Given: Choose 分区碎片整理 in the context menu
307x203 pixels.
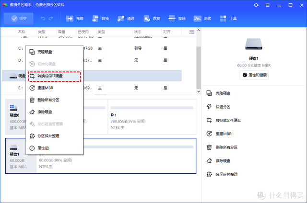Looking at the screenshot, I should pos(54,136).
